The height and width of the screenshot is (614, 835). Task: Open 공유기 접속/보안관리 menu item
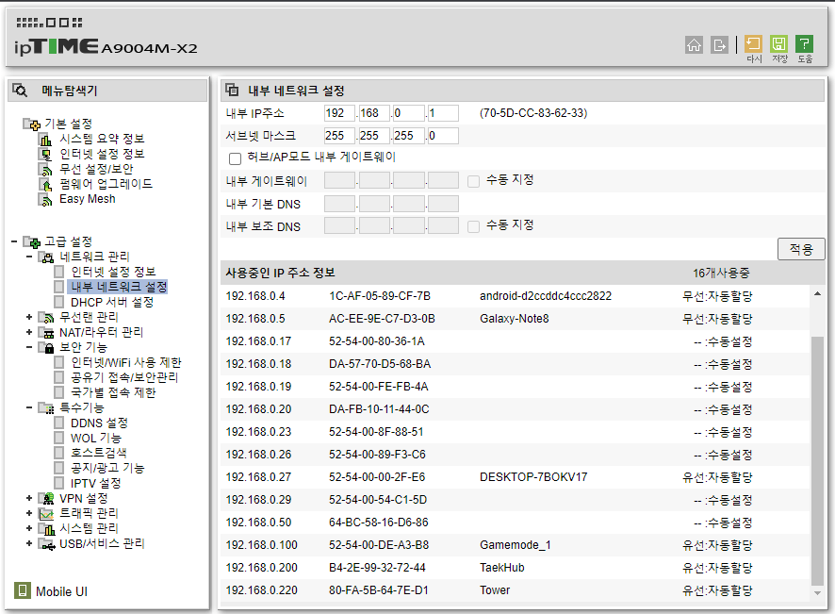click(x=124, y=377)
